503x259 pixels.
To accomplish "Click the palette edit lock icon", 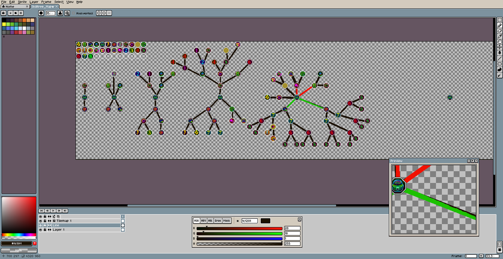I will click(x=4, y=13).
